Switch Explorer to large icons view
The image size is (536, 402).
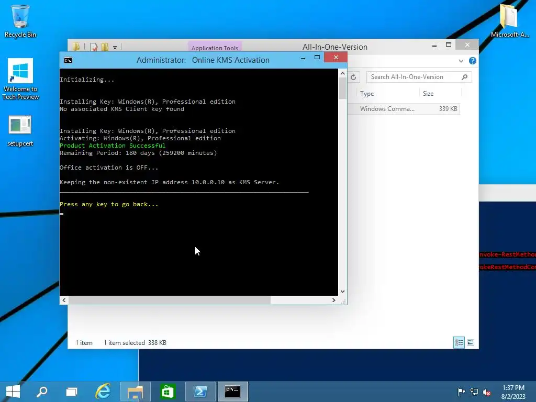[x=471, y=342]
